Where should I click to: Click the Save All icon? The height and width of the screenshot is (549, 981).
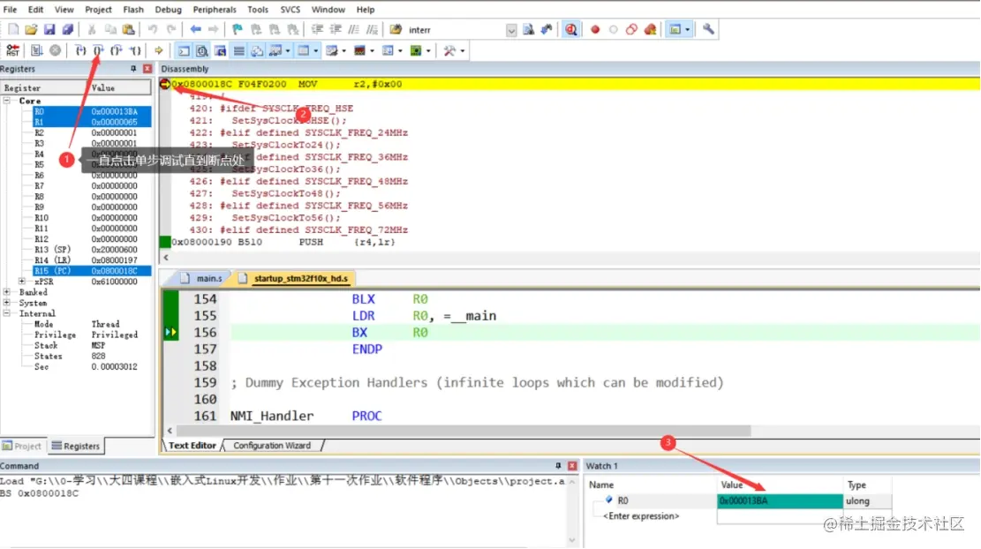pos(68,29)
